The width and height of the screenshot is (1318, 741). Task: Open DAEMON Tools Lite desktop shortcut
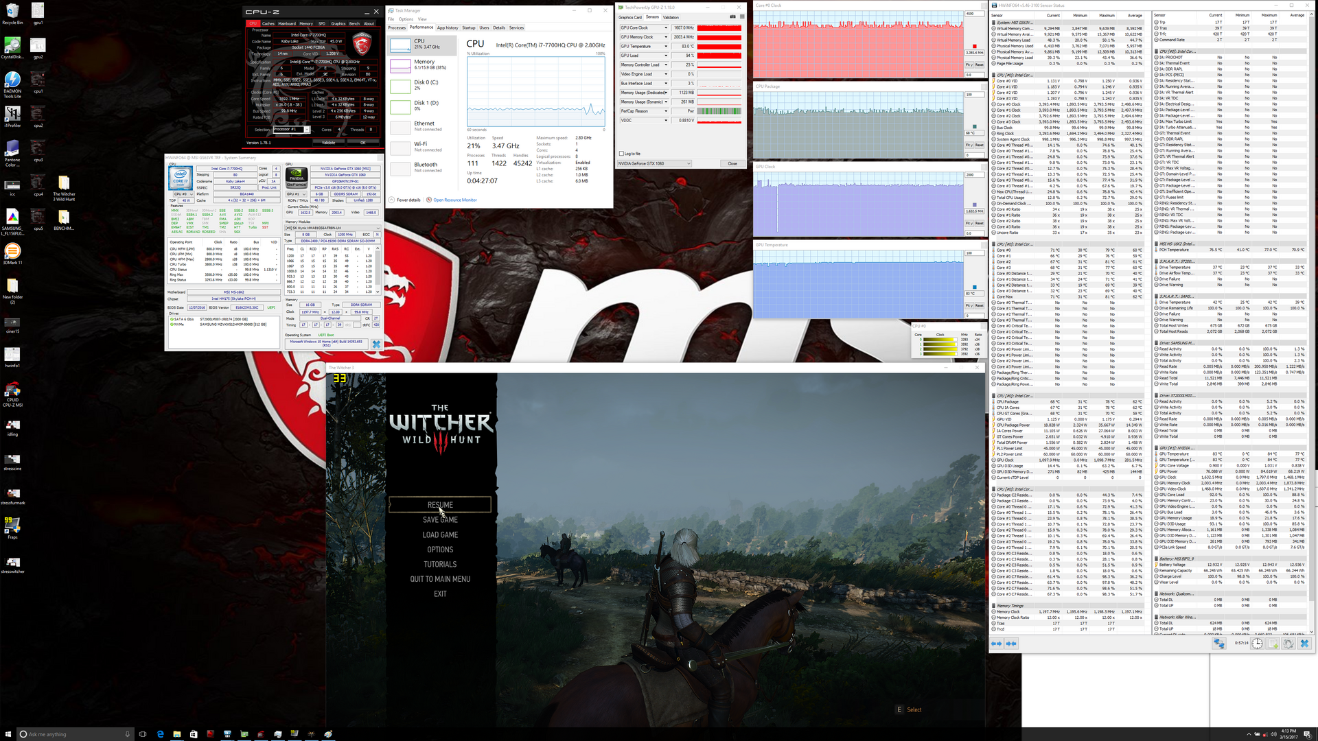coord(12,85)
